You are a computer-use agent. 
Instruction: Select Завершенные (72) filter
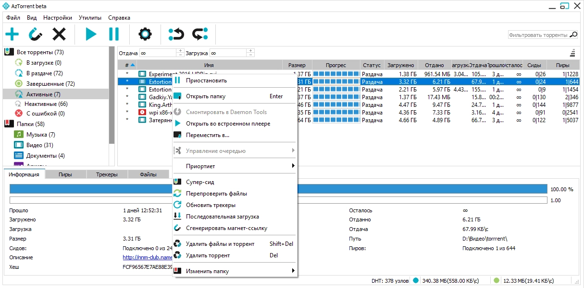click(50, 84)
